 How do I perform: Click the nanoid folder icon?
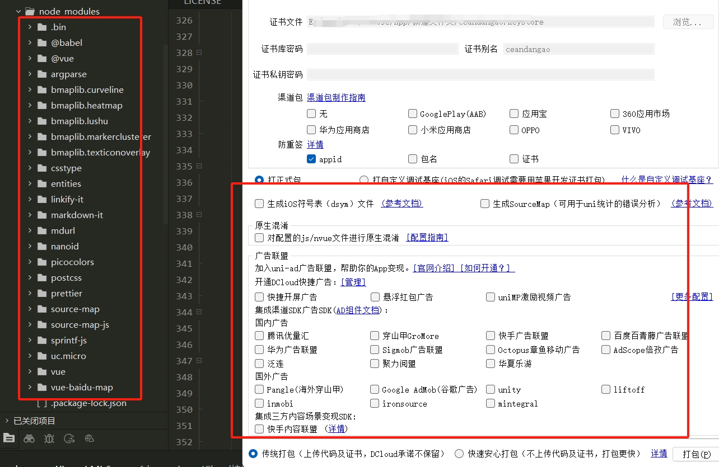41,246
